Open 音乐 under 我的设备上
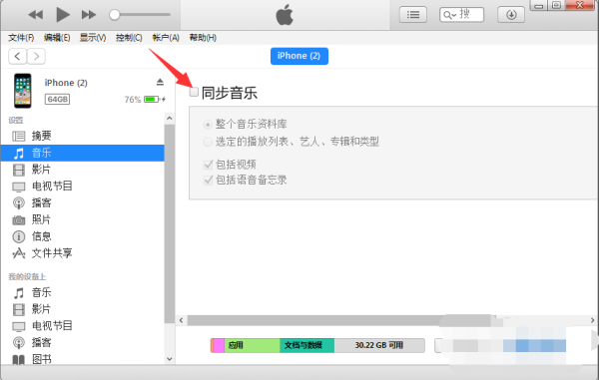The height and width of the screenshot is (380, 599). click(x=83, y=292)
